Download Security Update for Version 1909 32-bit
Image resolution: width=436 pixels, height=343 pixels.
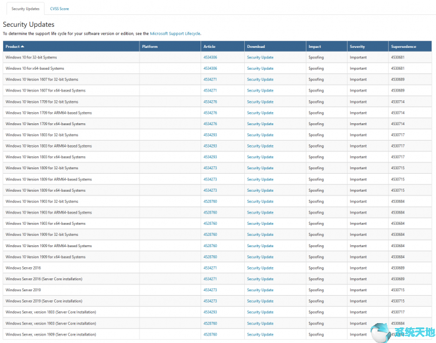point(260,235)
